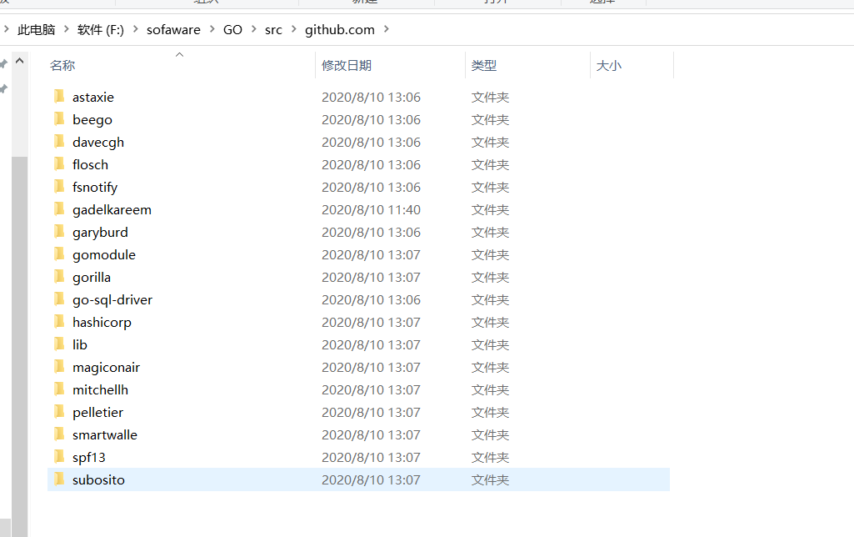This screenshot has width=854, height=537.
Task: Click the lib folder name
Action: coord(79,344)
